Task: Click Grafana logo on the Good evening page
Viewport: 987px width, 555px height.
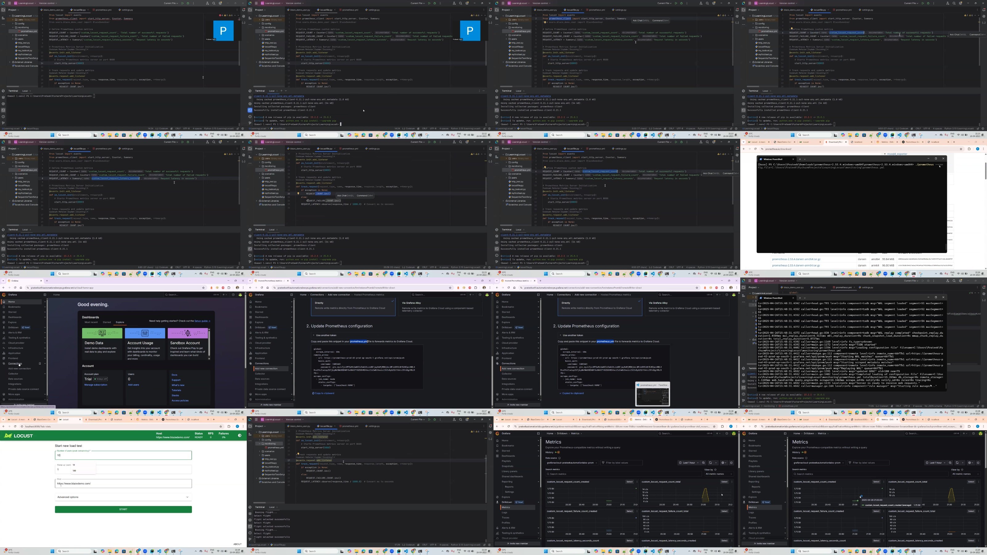Action: pos(4,294)
